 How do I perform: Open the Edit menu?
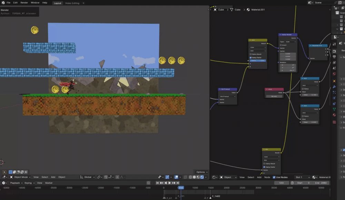point(16,3)
